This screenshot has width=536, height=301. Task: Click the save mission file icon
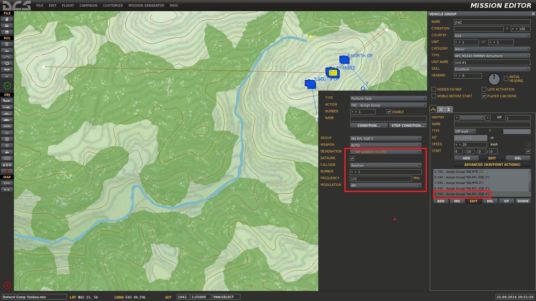coord(7,32)
